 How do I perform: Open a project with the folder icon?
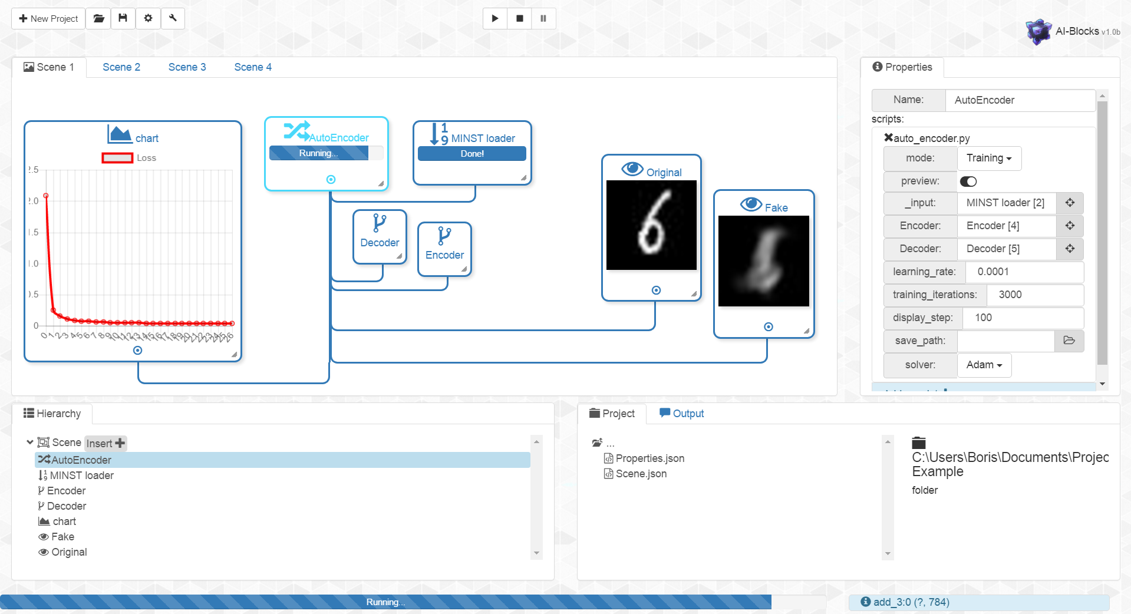tap(98, 18)
